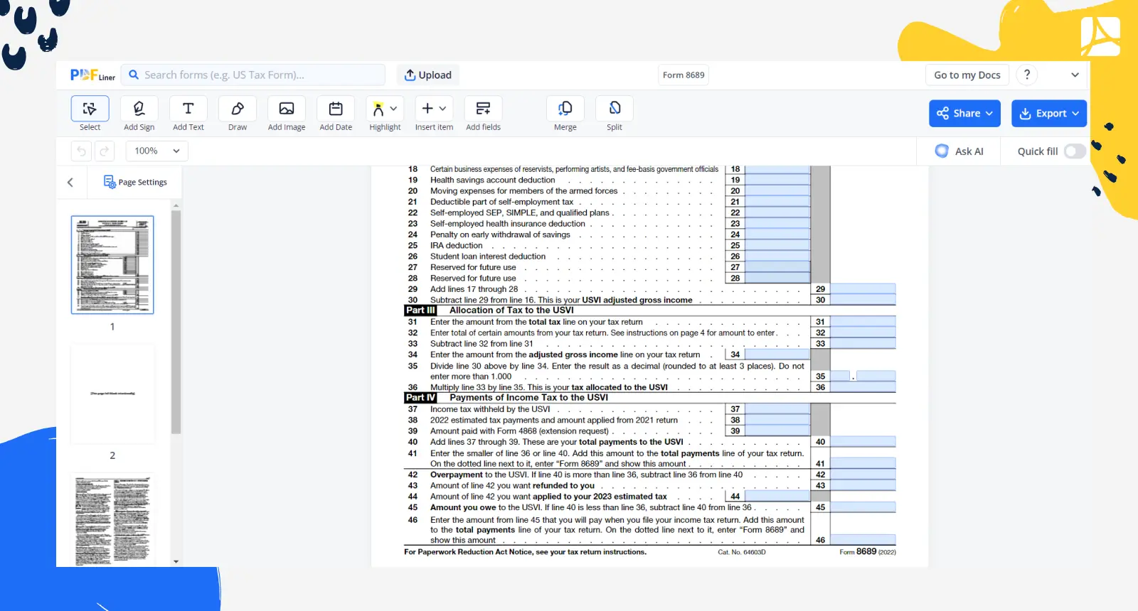Open Page Settings panel
The width and height of the screenshot is (1138, 611).
pyautogui.click(x=135, y=183)
